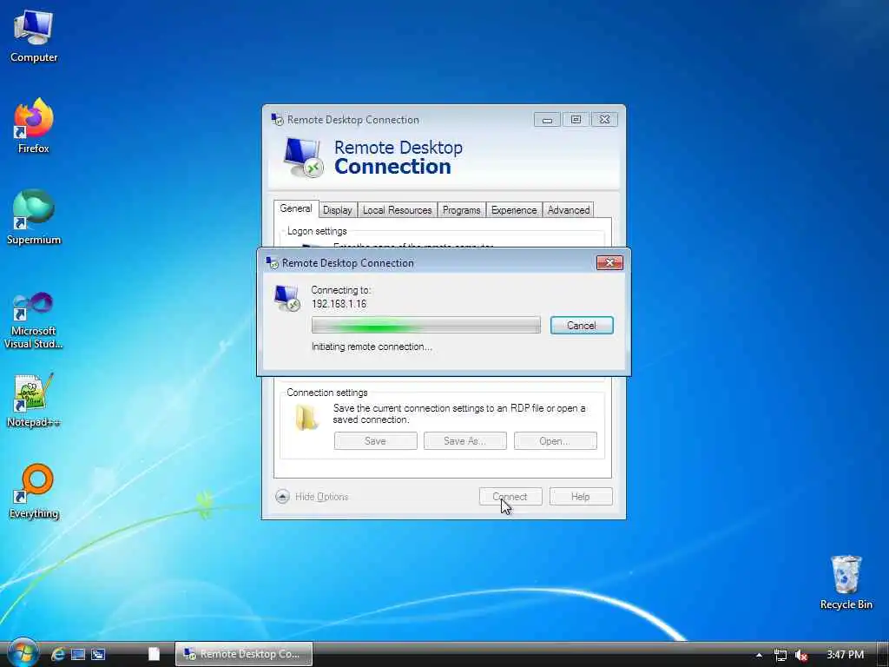Click the Open... saved connection button

[x=555, y=440]
